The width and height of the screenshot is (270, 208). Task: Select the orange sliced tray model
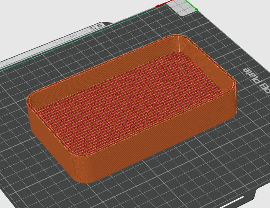click(x=132, y=109)
